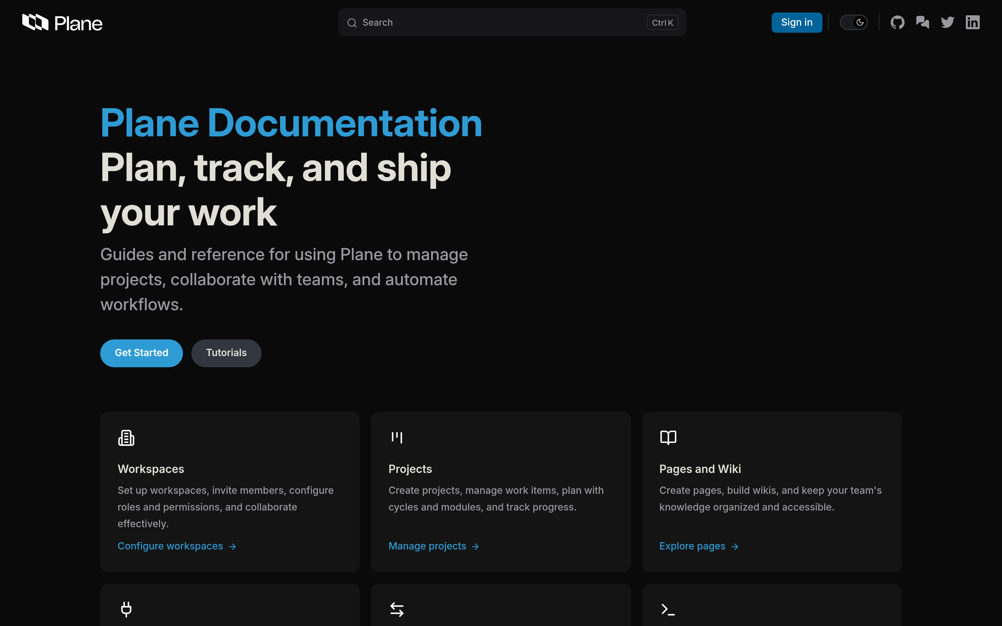Open the Tutorials button
Screen dimensions: 1002x626
point(226,353)
